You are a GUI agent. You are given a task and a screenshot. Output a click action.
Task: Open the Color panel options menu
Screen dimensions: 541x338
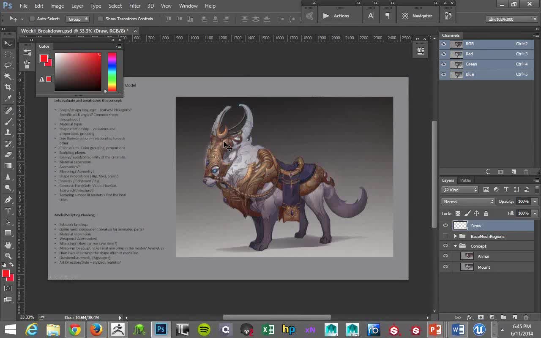click(119, 46)
